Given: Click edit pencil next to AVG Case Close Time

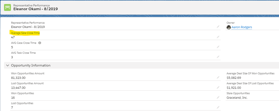Looking at the screenshot, I should (218, 47).
